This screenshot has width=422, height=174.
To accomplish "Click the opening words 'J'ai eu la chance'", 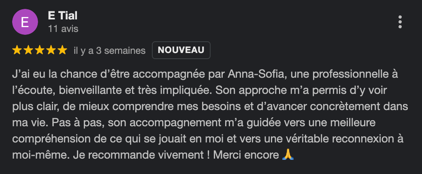I will coord(43,75).
